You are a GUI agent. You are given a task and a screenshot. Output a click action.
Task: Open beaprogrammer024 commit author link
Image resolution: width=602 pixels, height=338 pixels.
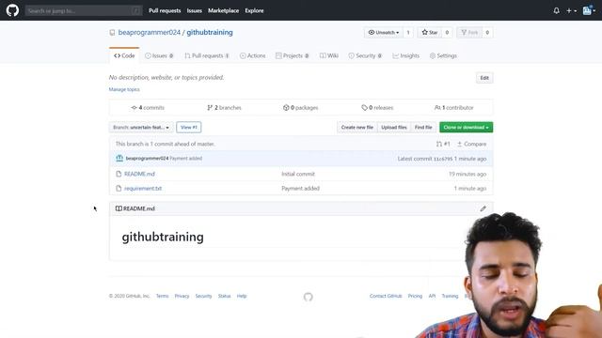147,159
